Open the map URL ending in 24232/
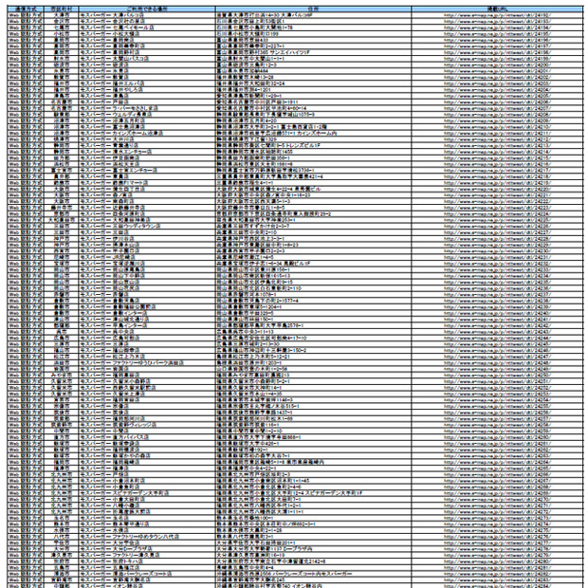This screenshot has height=588, width=588. [497, 264]
